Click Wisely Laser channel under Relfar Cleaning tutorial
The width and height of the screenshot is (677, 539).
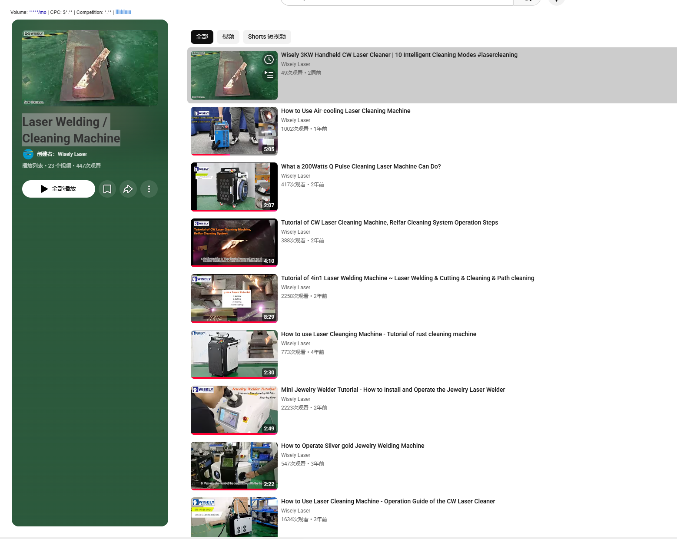[295, 232]
